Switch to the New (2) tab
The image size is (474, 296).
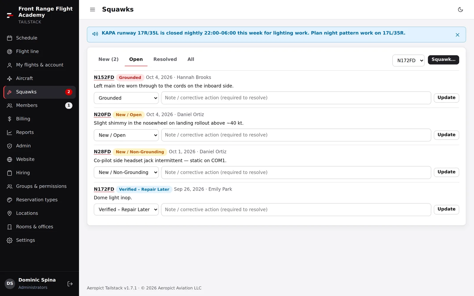(108, 59)
